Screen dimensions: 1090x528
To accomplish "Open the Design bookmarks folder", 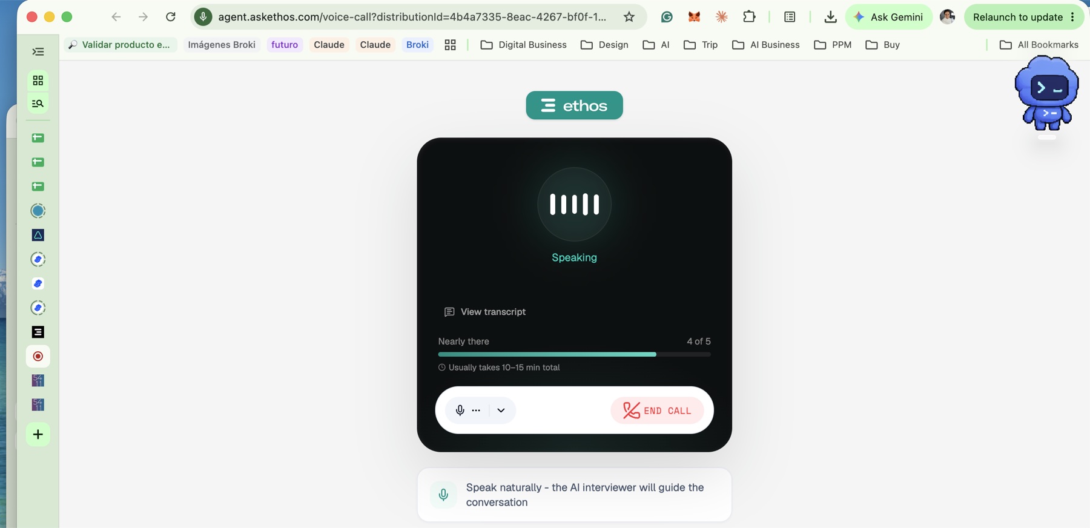I will [x=604, y=45].
